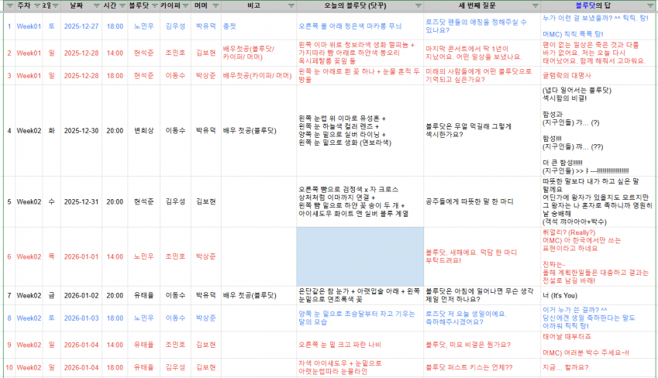The image size is (658, 378).
Task: Select 조민호 in the 2026-01-01 row
Action: [x=175, y=256]
